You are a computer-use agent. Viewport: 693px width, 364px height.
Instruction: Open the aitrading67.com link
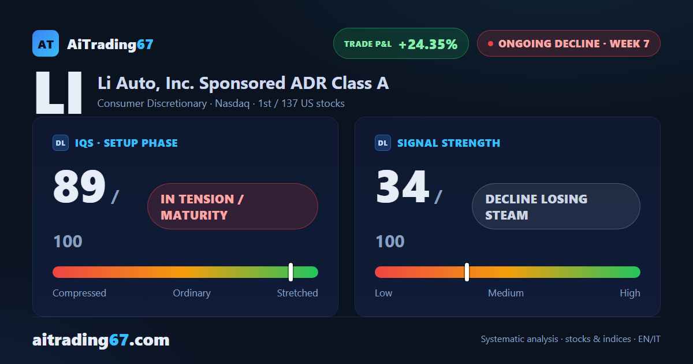[x=101, y=340]
